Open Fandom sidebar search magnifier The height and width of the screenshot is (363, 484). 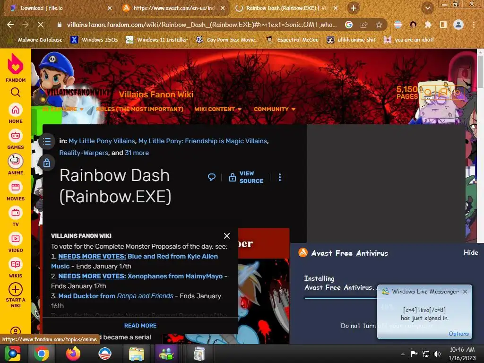16,92
